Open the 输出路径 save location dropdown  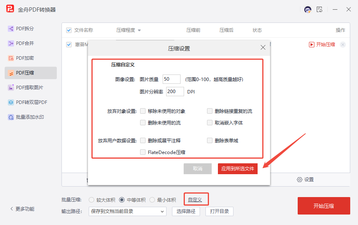click(127, 211)
